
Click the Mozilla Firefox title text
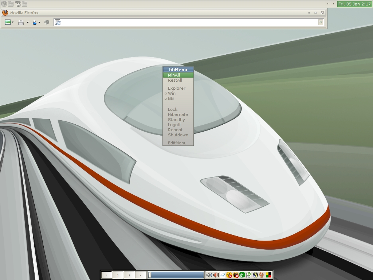click(24, 13)
